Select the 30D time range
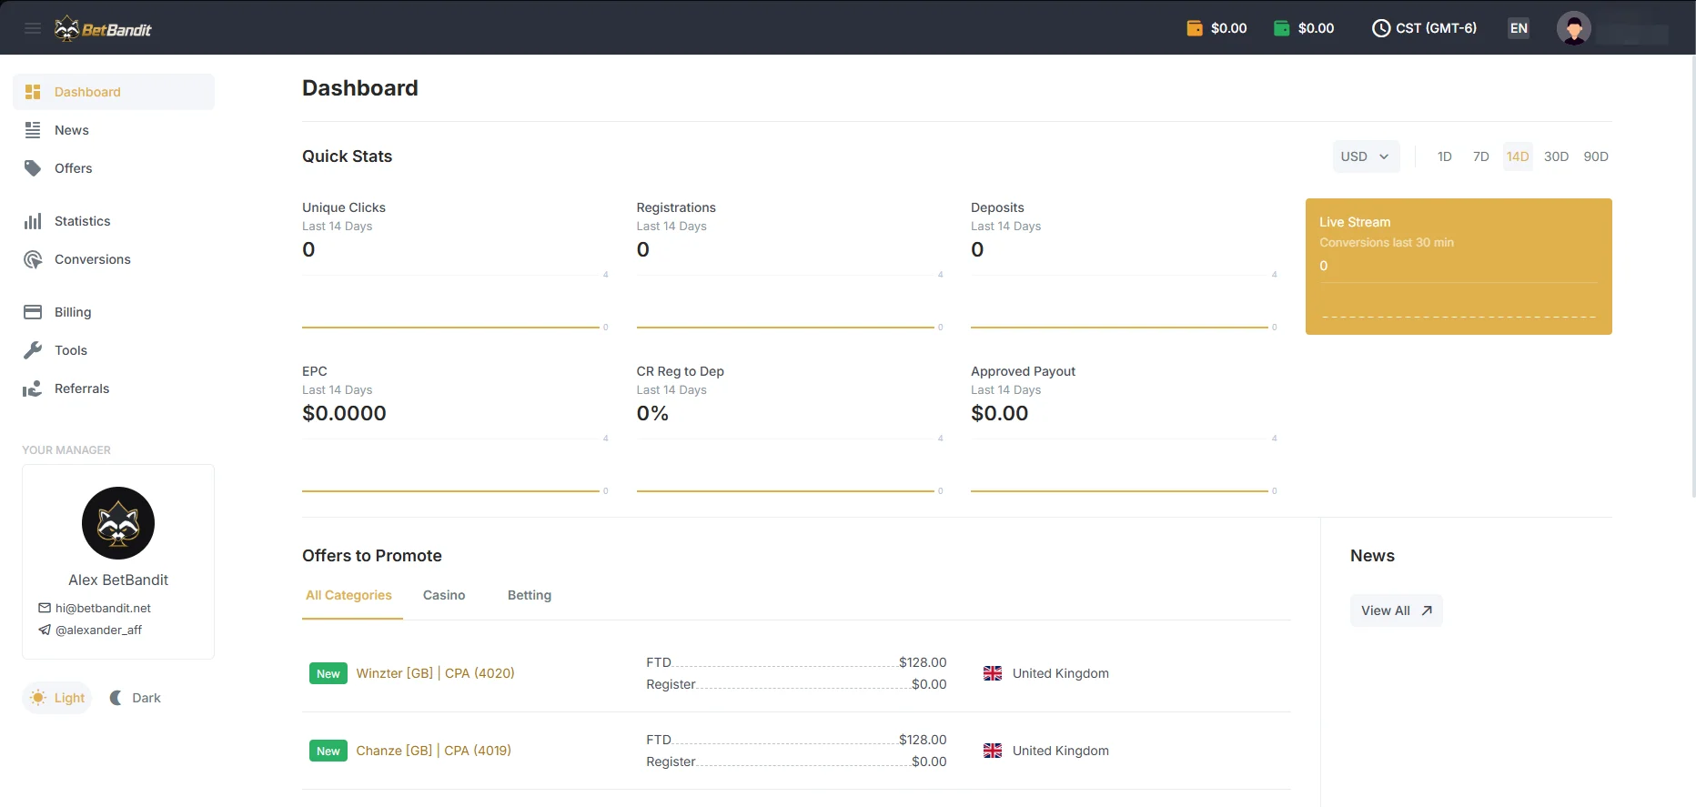Viewport: 1696px width, 807px height. 1556,156
